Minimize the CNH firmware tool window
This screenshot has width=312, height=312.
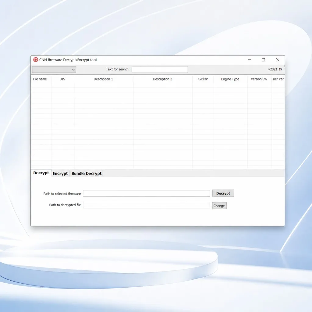point(249,60)
